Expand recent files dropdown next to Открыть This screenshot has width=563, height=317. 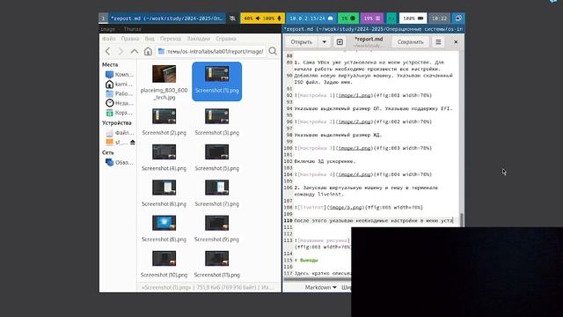point(325,42)
